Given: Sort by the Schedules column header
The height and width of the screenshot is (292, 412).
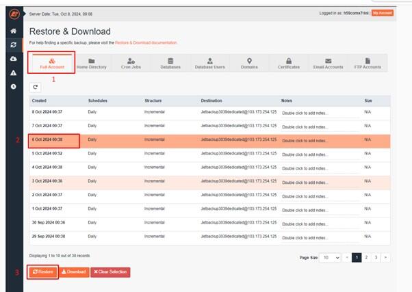Looking at the screenshot, I should pos(97,101).
